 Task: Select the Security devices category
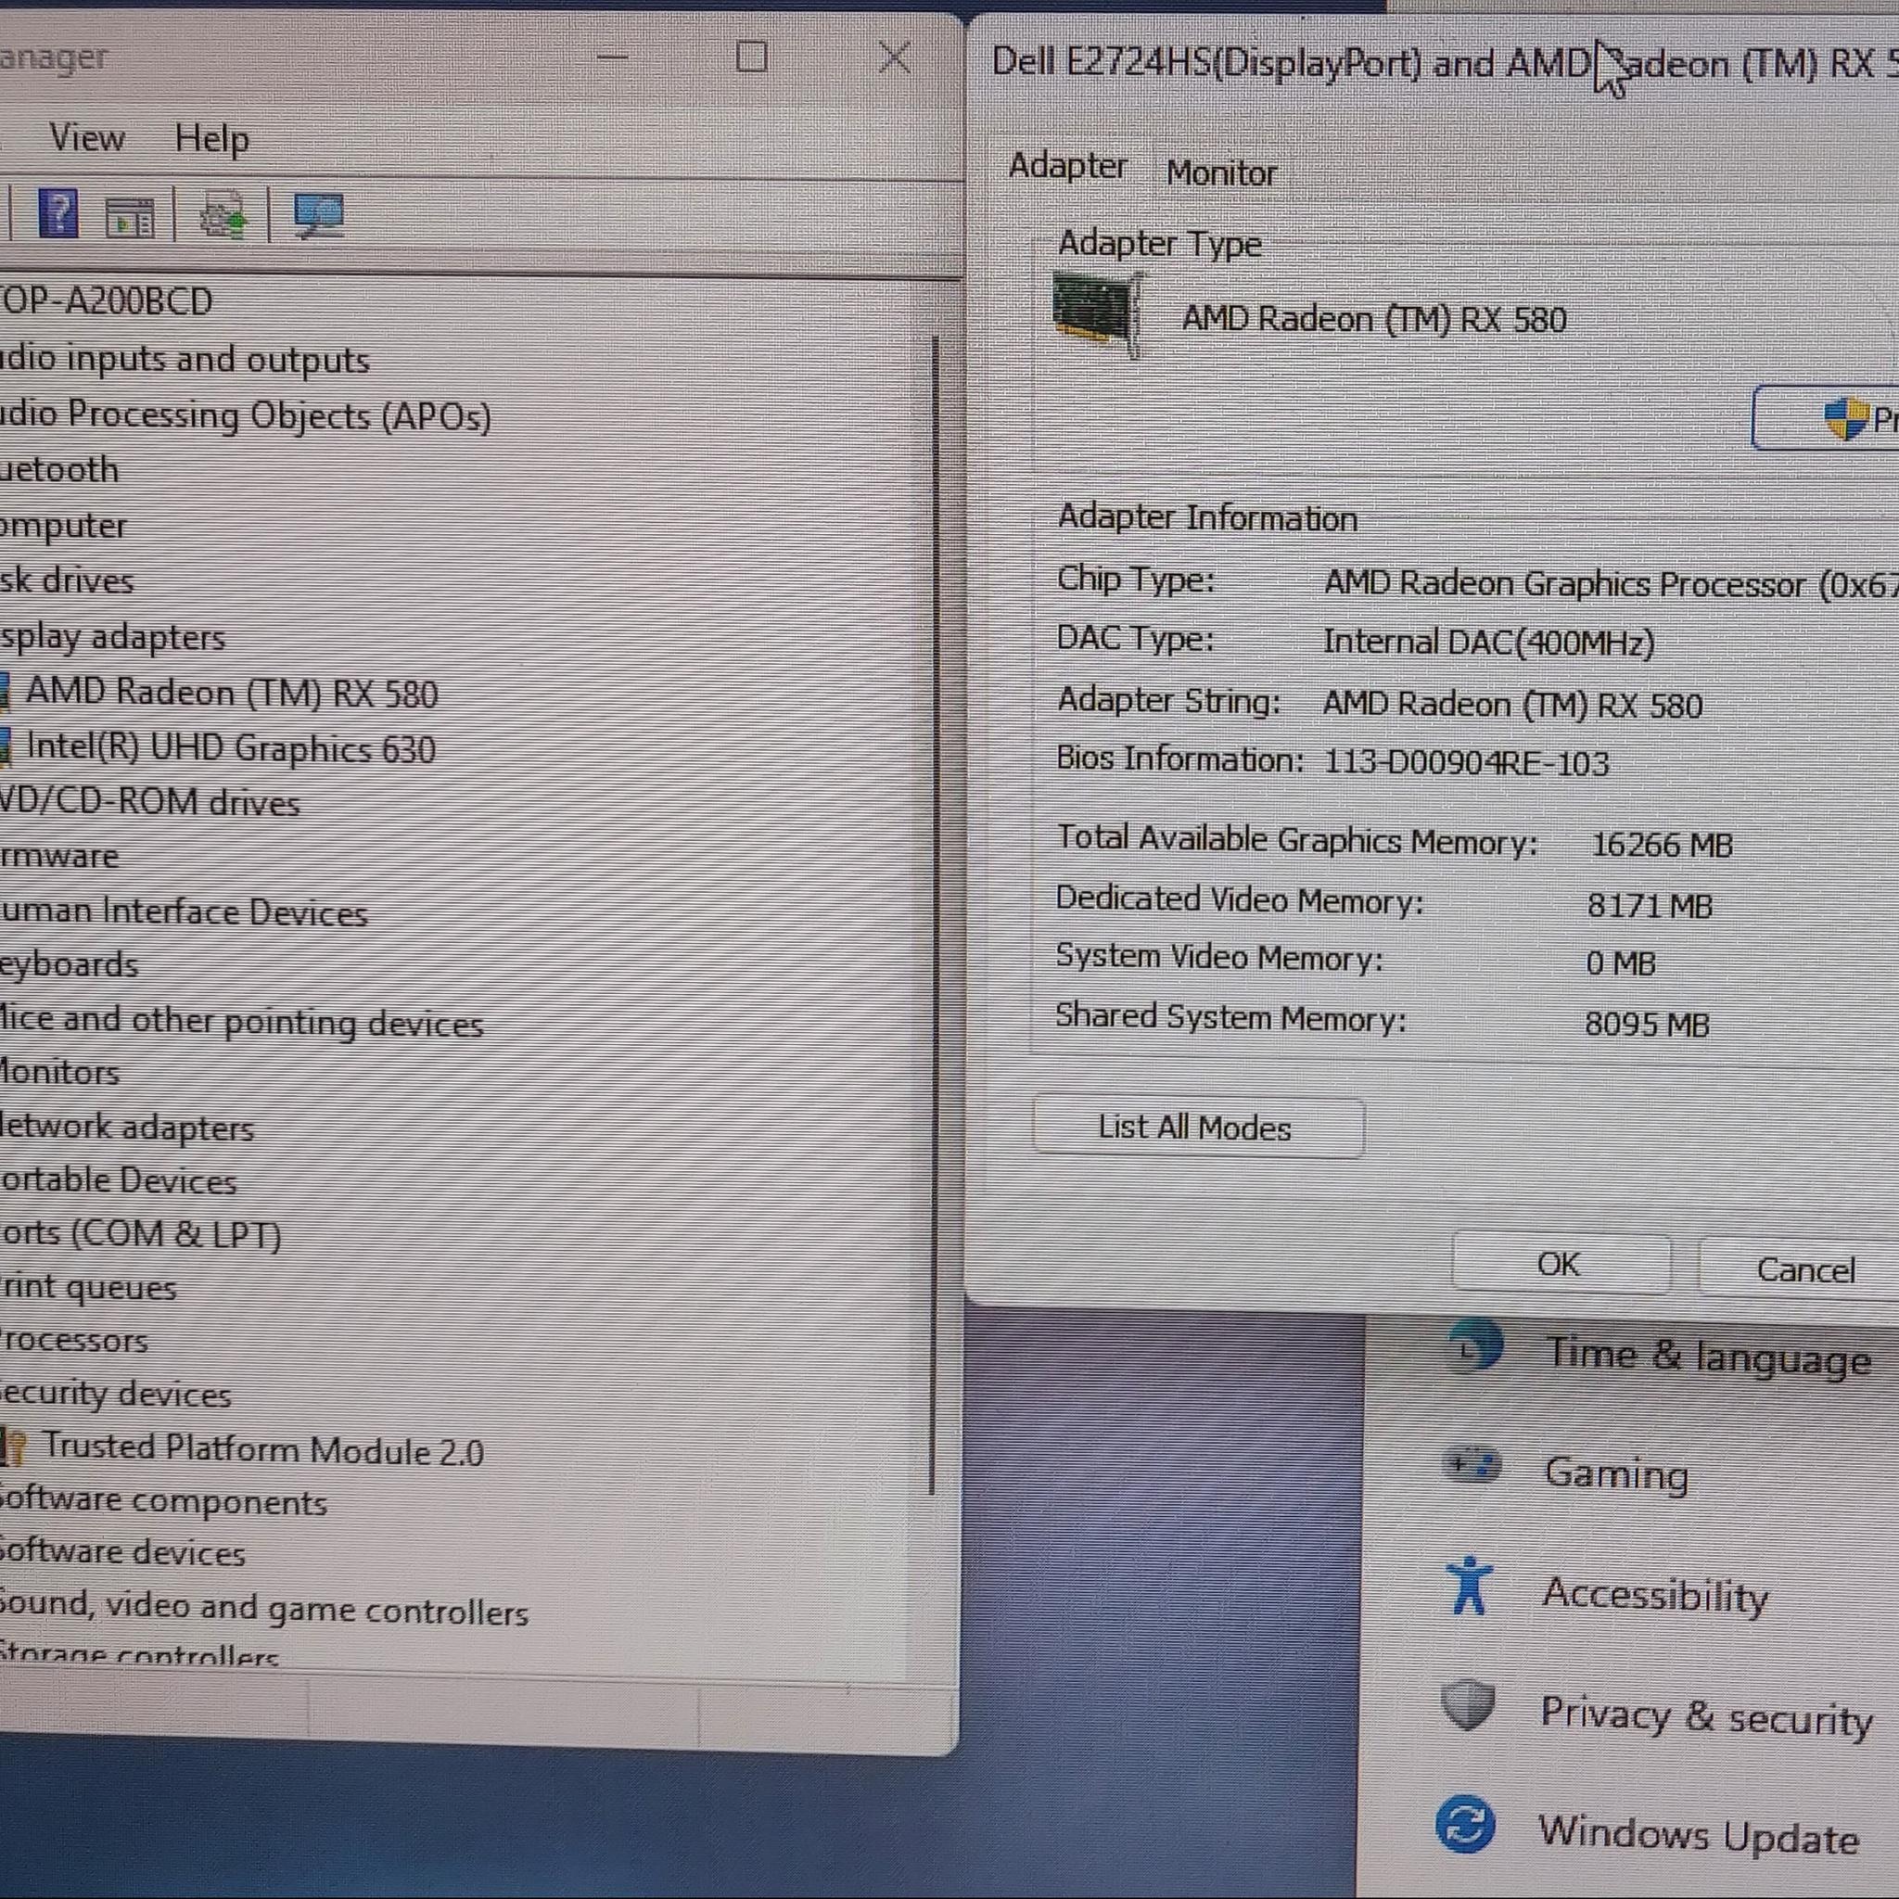116,1394
